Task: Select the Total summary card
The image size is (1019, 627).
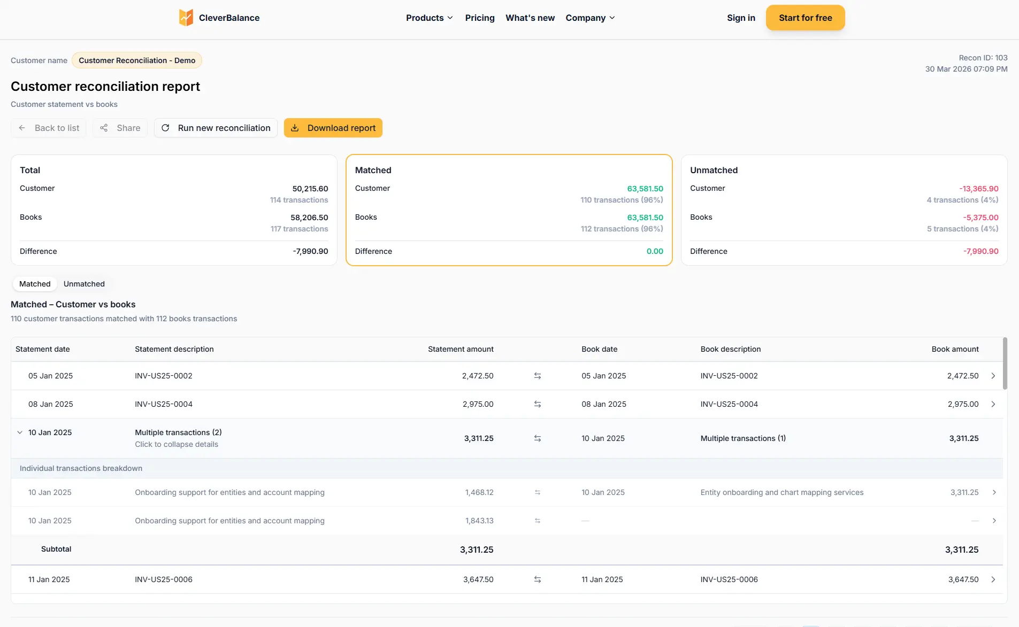Action: tap(174, 210)
